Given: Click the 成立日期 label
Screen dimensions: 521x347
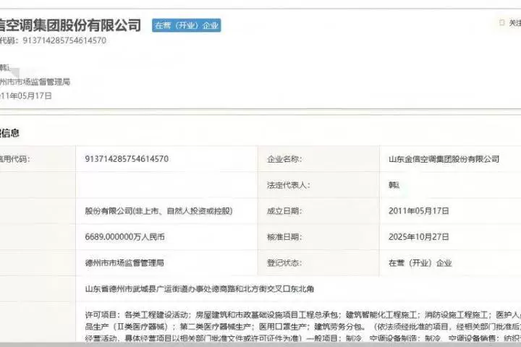Looking at the screenshot, I should tap(284, 211).
